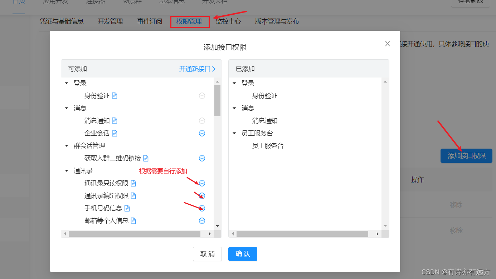Click the 已添加 list scroll-left arrow
496x279 pixels.
point(233,234)
